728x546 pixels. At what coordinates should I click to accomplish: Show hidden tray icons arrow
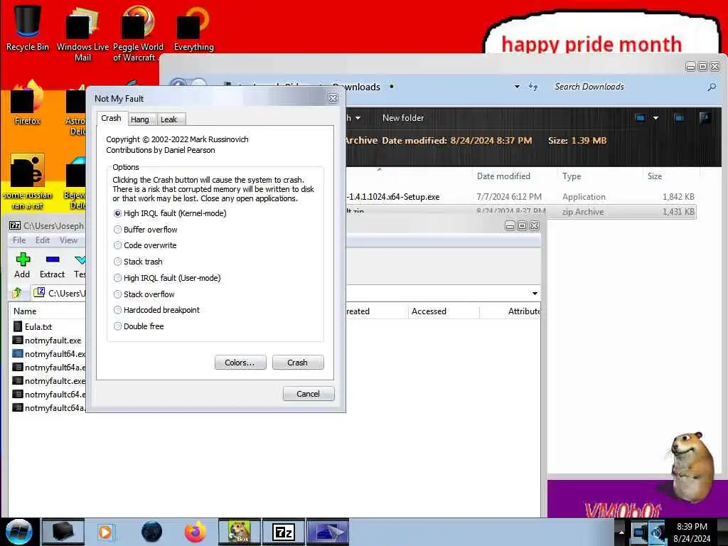(621, 532)
